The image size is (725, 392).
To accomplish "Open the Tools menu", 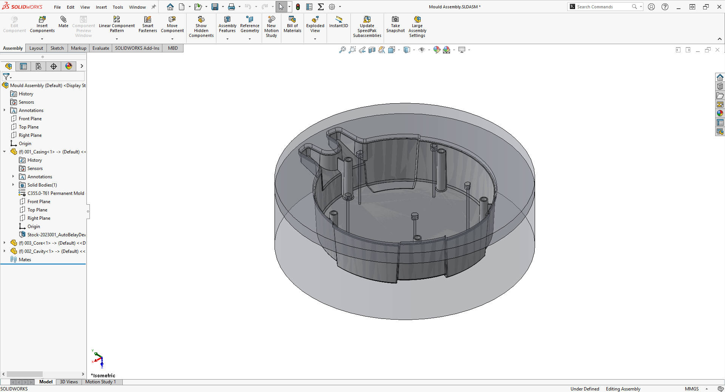I will [x=117, y=7].
